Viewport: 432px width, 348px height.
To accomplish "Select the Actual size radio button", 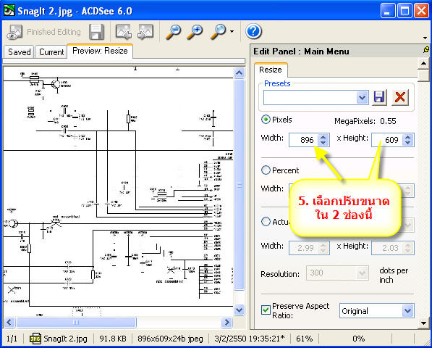I will tap(266, 221).
